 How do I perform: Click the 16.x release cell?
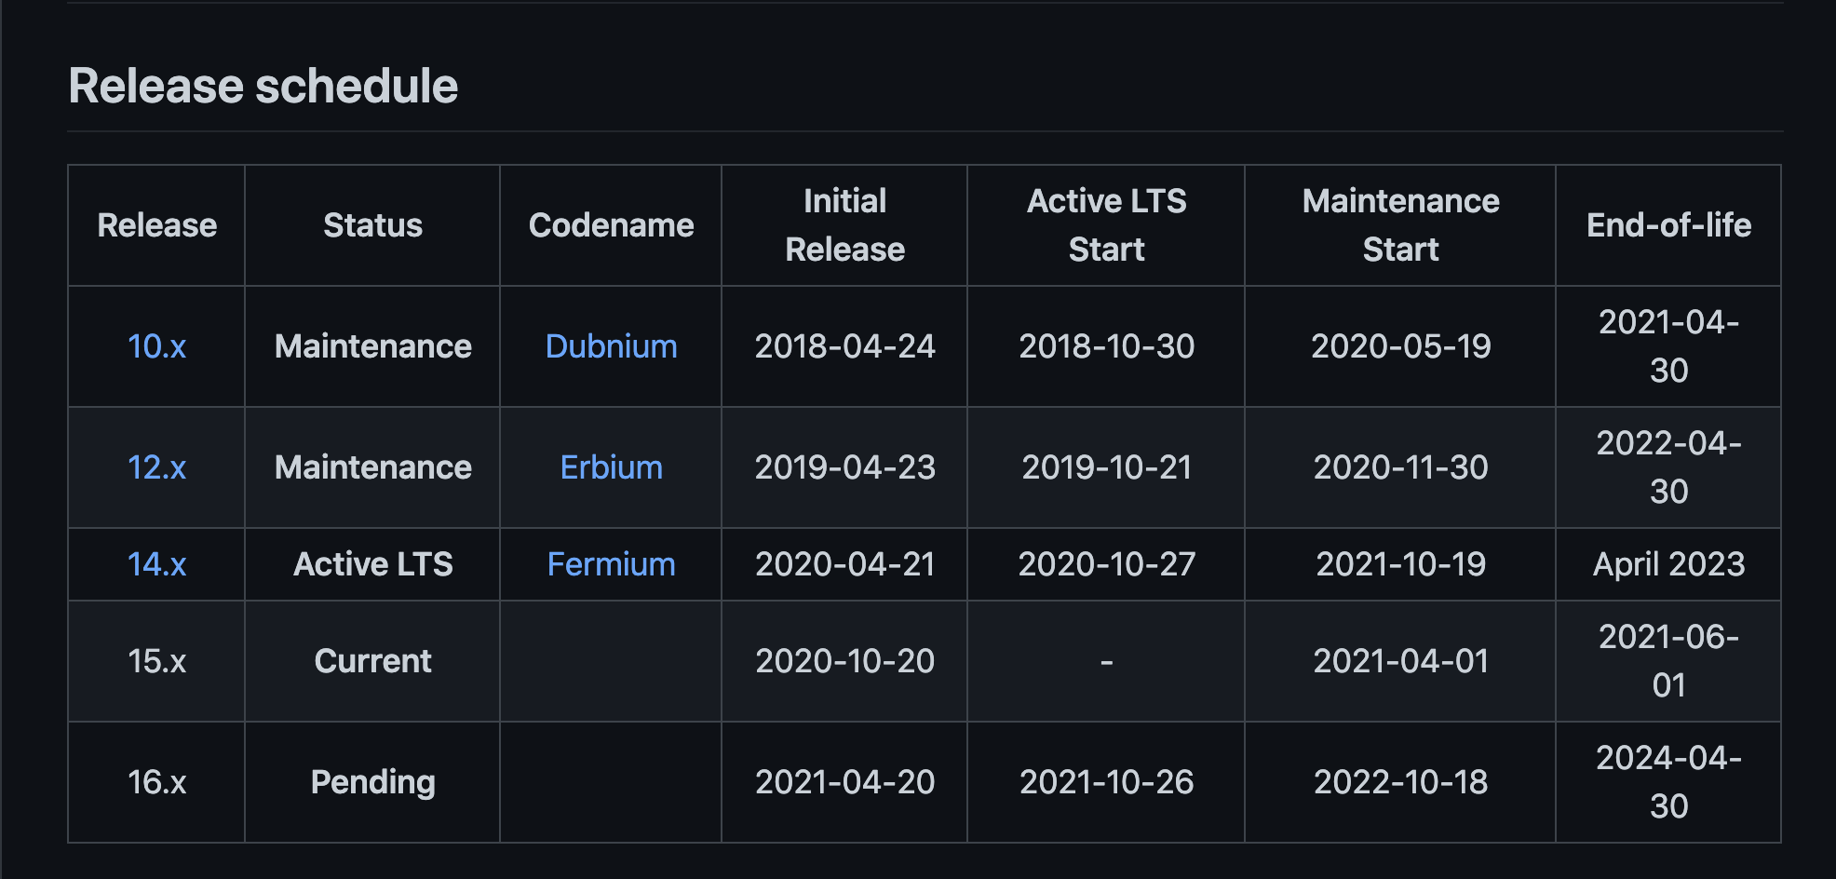point(156,782)
